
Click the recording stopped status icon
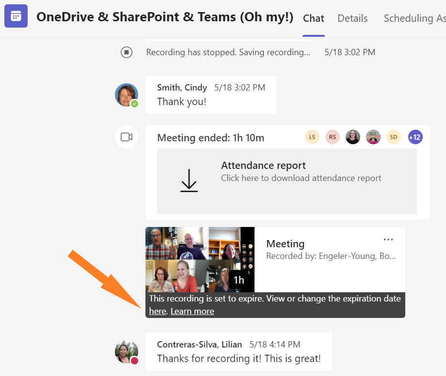(127, 52)
